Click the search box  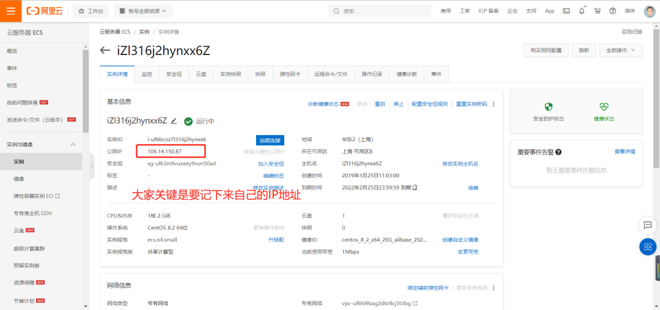[380, 11]
